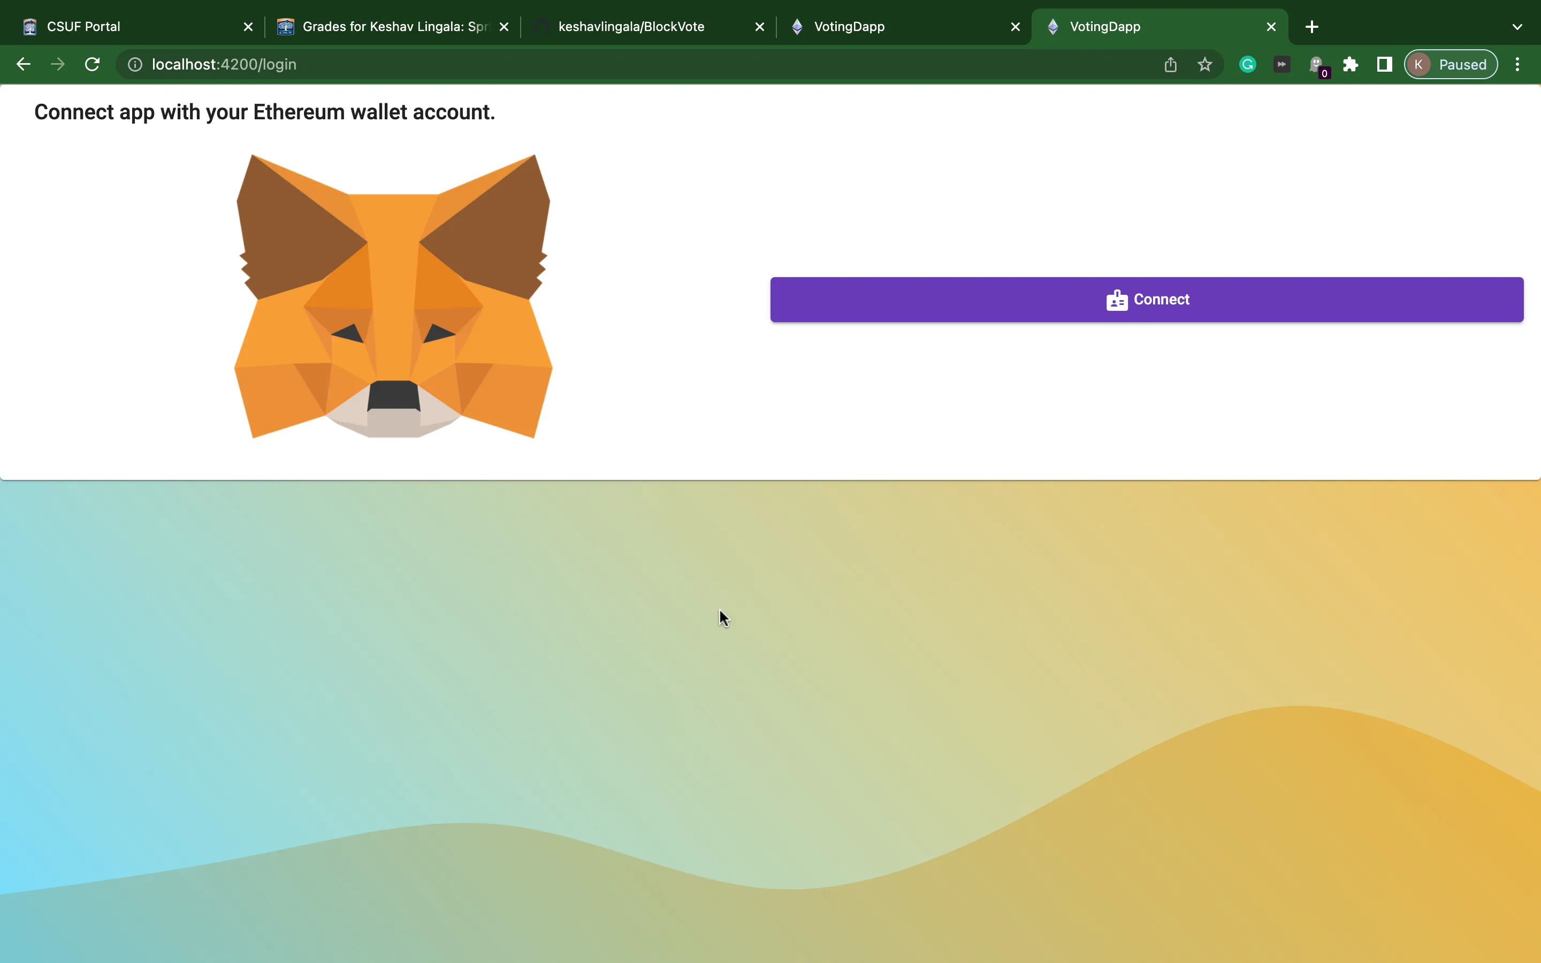Screen dimensions: 1541x963
Task: Click the MetaMask fox logo image
Action: point(393,296)
